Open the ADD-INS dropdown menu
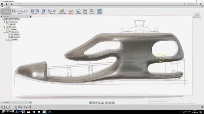Viewport: 204px width, 114px height. coord(92,14)
